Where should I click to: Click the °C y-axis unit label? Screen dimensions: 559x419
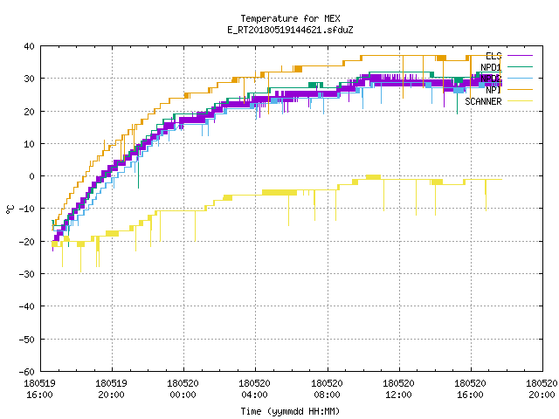[x=10, y=209]
